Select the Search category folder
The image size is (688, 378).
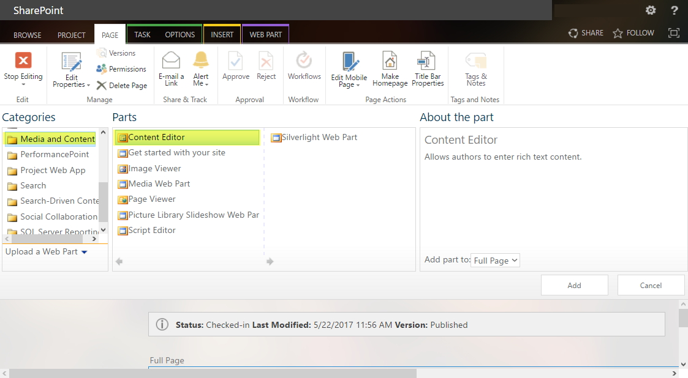click(x=27, y=186)
